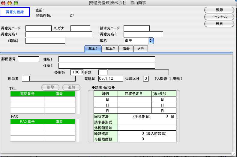Click the 掛率% field showing 100.0
The height and width of the screenshot is (157, 237).
(x=77, y=72)
